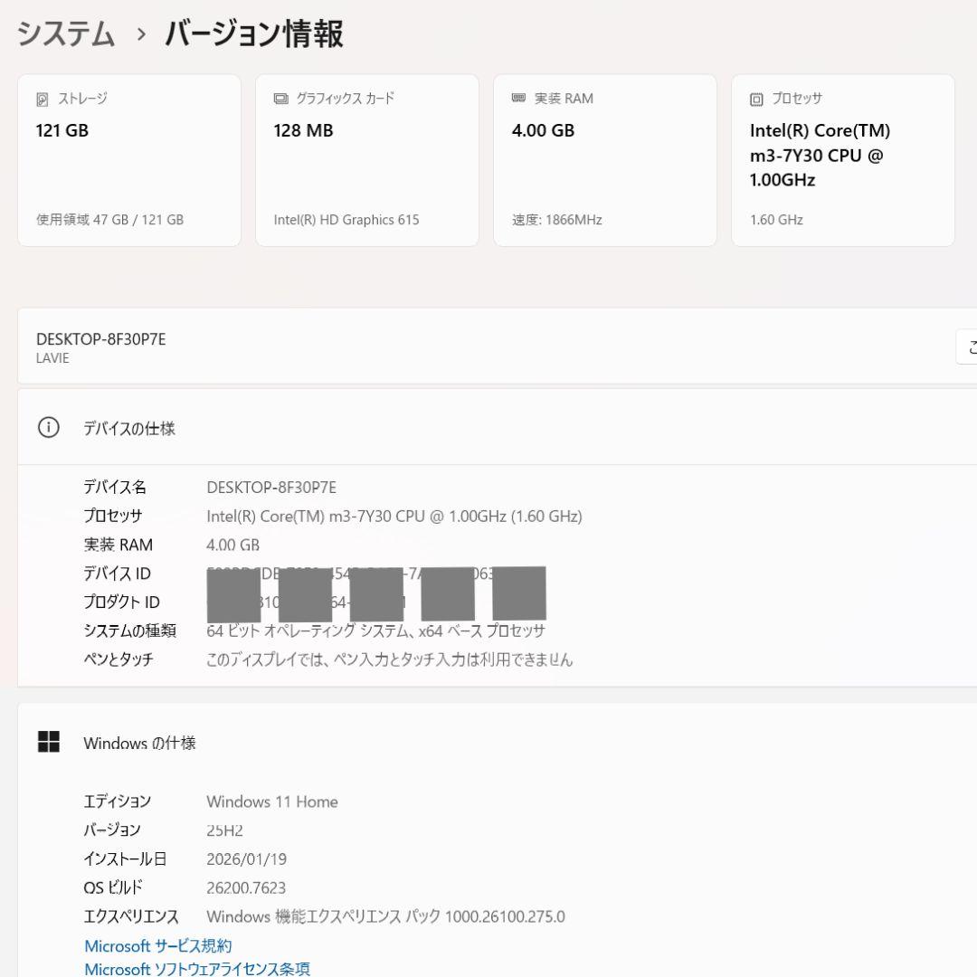Click the info circle icon beside デバイスの仕様
The width and height of the screenshot is (977, 977).
[x=48, y=427]
